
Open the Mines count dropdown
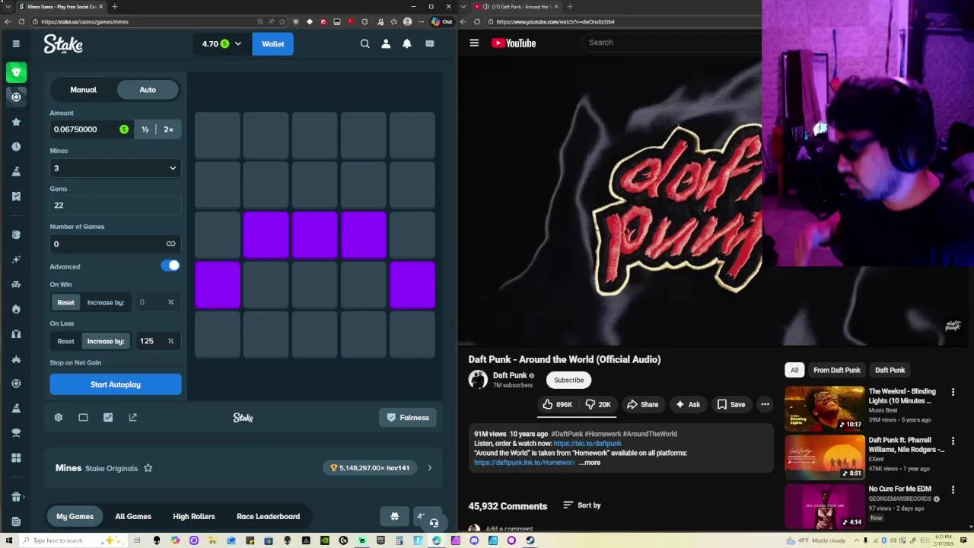(x=116, y=168)
